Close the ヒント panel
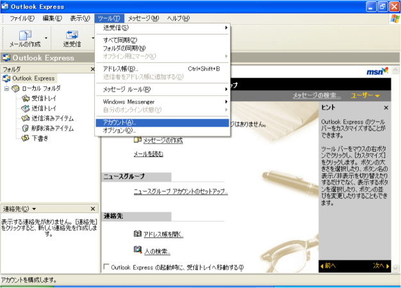This screenshot has height=288, width=401. [386, 108]
